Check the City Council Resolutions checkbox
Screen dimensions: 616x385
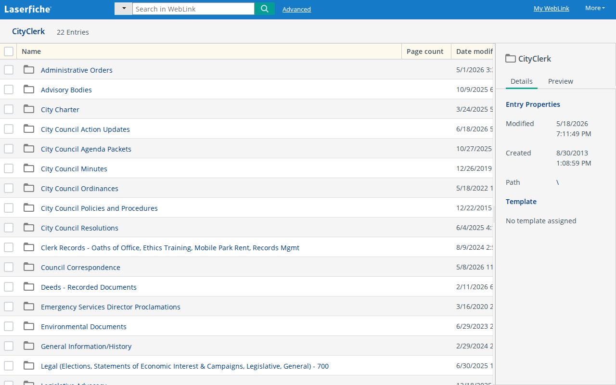click(x=9, y=228)
